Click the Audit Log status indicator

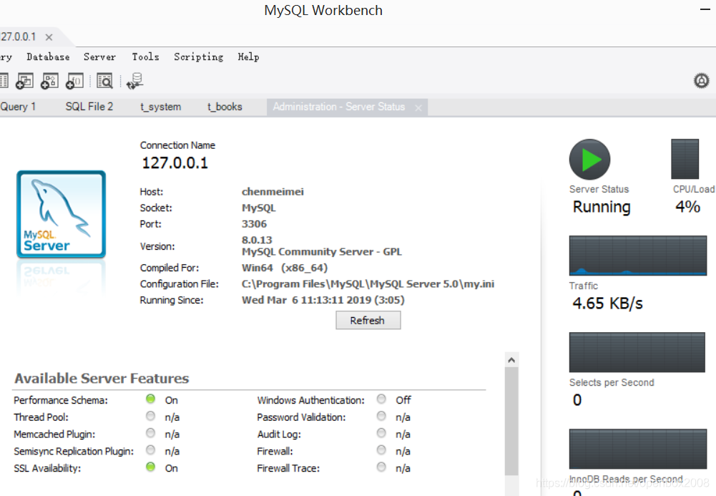click(x=381, y=433)
